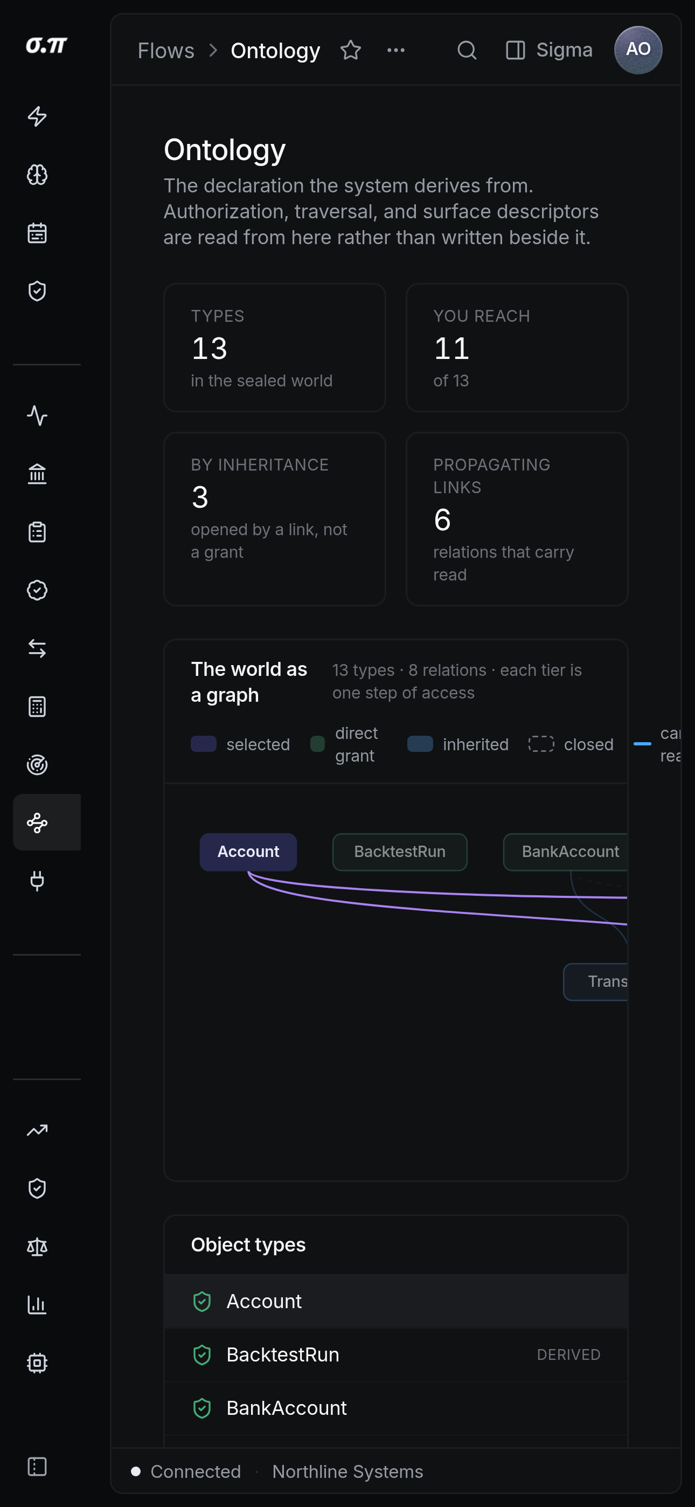The image size is (695, 1507).
Task: Open the calculator sidebar icon
Action: point(37,707)
